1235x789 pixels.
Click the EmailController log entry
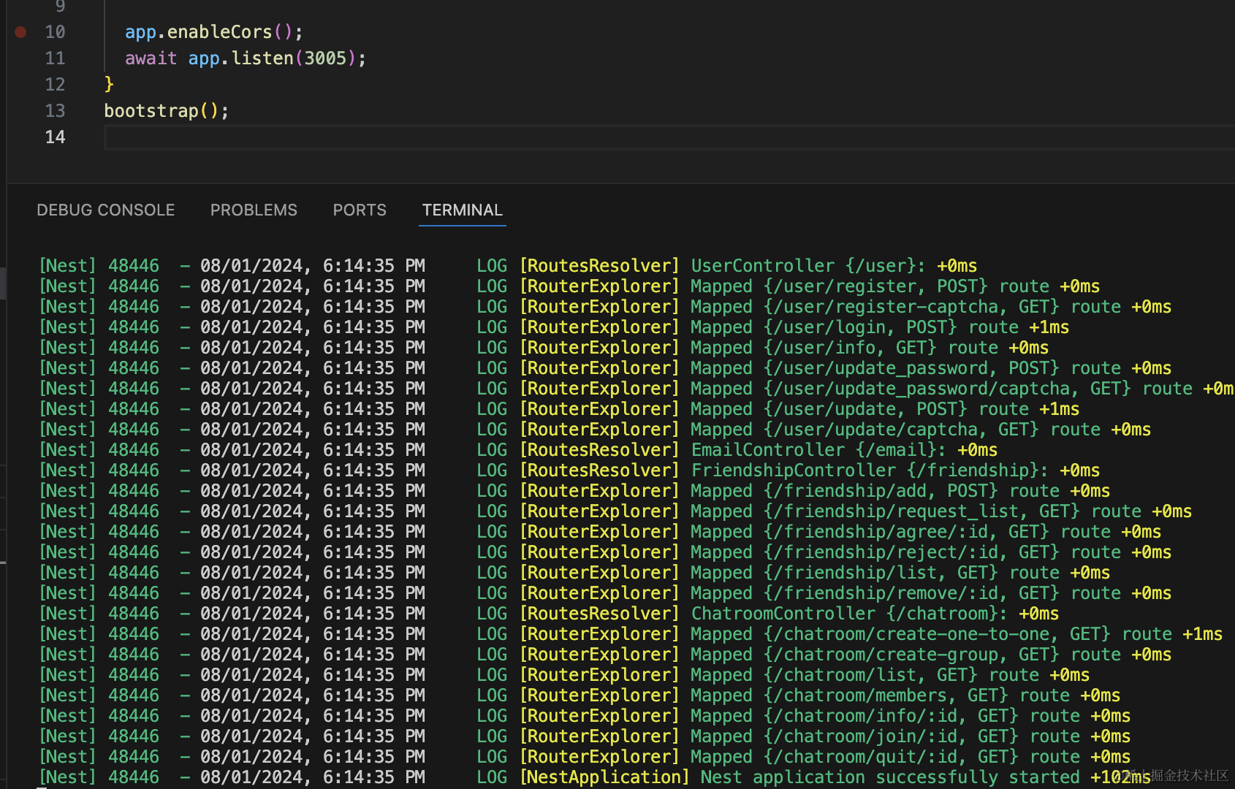pyautogui.click(x=767, y=450)
